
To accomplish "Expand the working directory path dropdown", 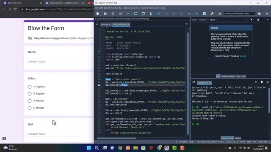I will point(254,14).
